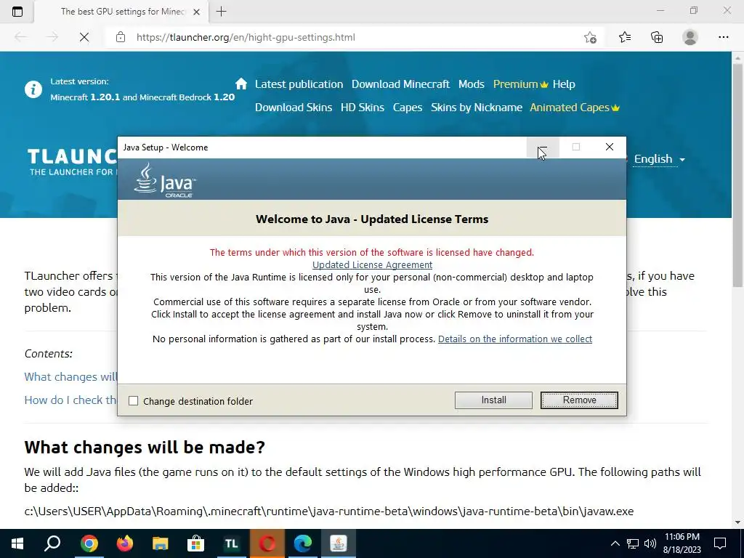Open Microsoft Store from taskbar
The image size is (744, 558).
click(x=195, y=543)
